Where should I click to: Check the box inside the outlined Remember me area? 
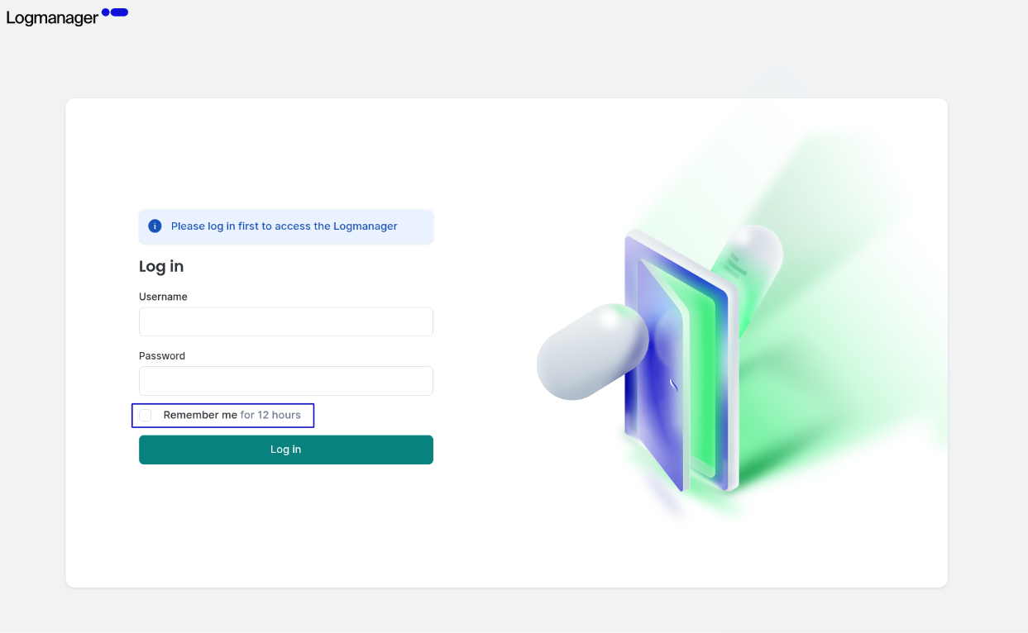[x=146, y=415]
